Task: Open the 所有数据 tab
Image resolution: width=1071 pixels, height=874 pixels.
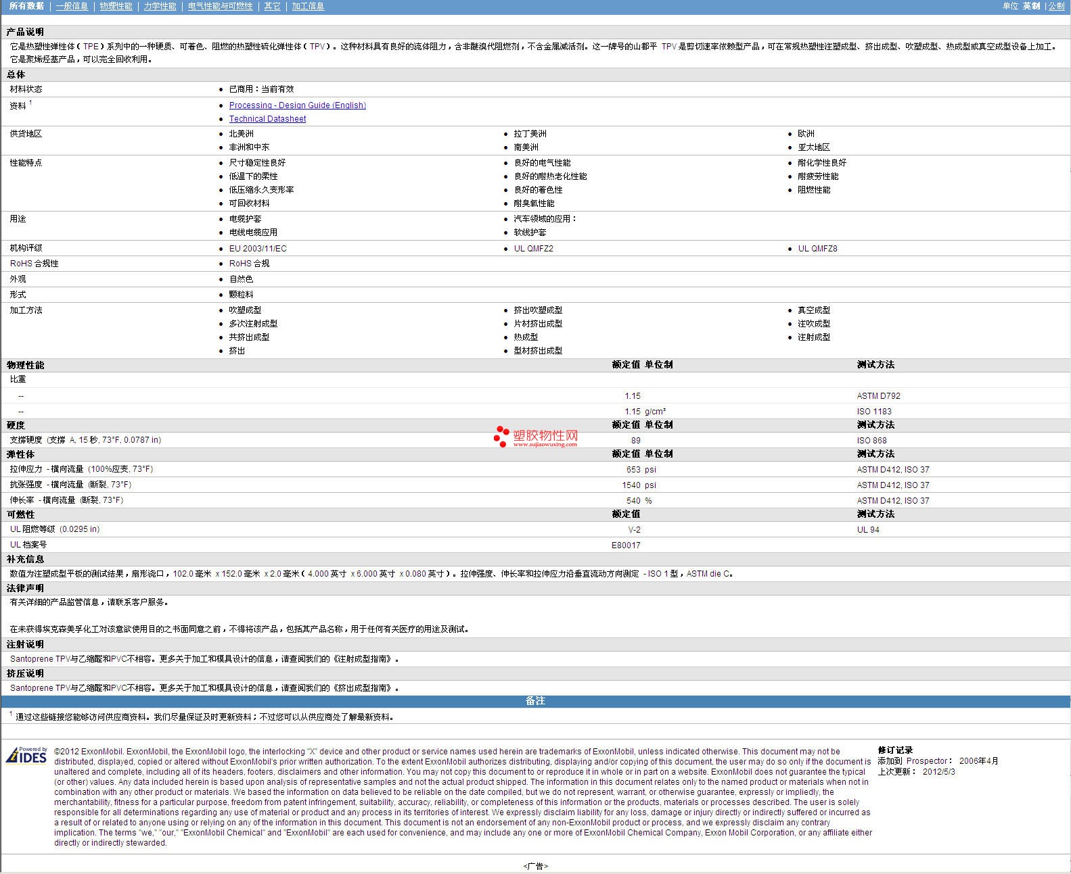Action: click(x=26, y=6)
